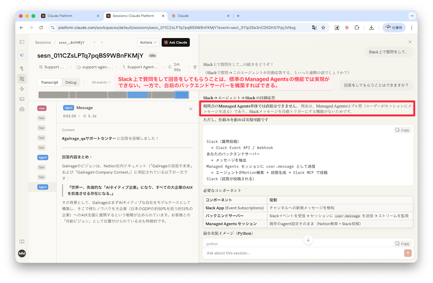
Task: Go to next session with down chevron
Action: (x=102, y=43)
